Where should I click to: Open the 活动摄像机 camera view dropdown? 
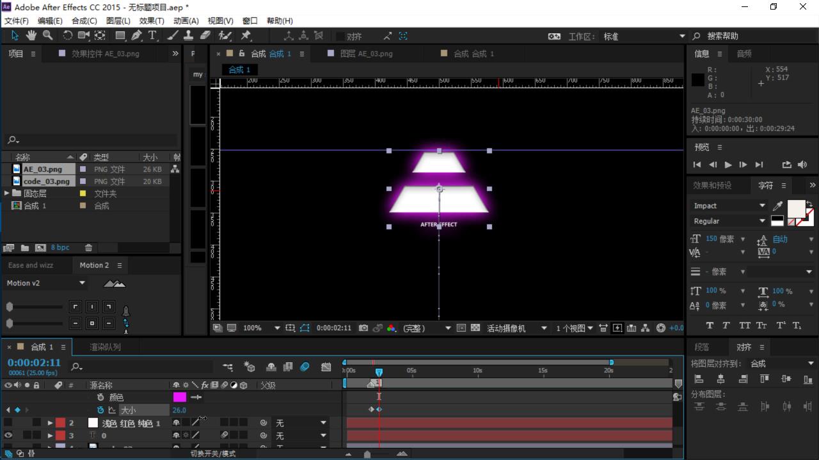(x=517, y=328)
